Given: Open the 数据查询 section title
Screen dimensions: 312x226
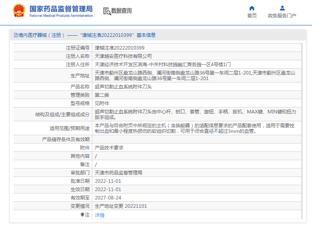Looking at the screenshot, I should [x=122, y=11].
